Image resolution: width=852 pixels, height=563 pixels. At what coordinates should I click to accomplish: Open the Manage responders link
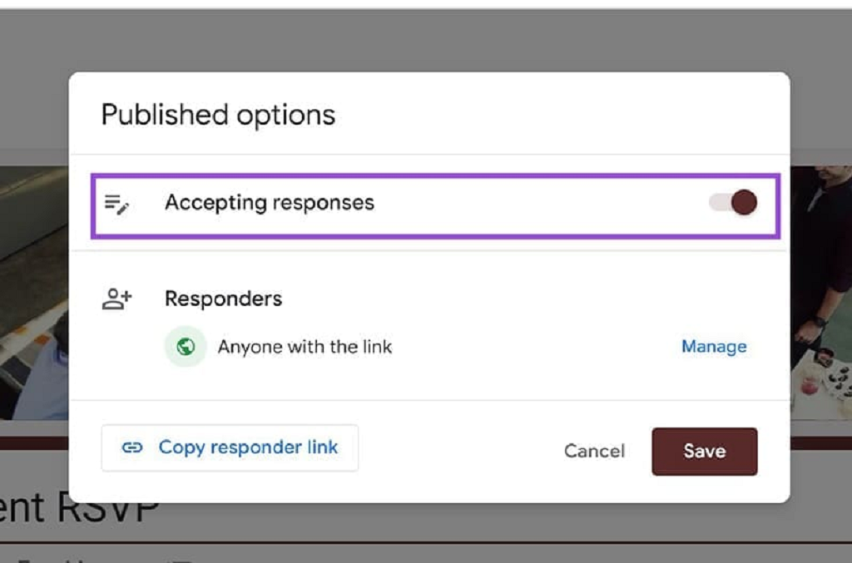(714, 347)
